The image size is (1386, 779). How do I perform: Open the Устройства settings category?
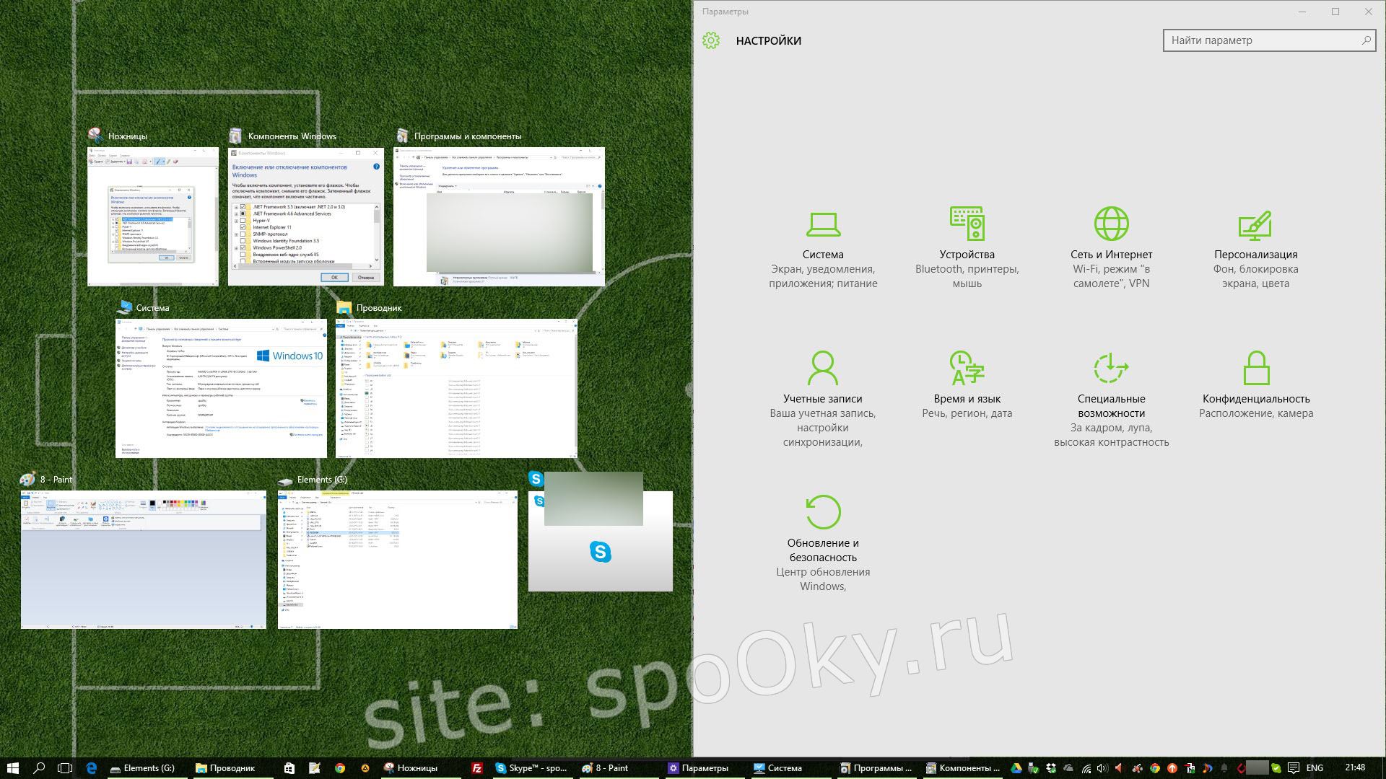pos(967,250)
